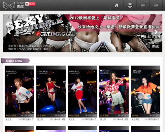Like the photo with 105 hearts

click(86, 115)
